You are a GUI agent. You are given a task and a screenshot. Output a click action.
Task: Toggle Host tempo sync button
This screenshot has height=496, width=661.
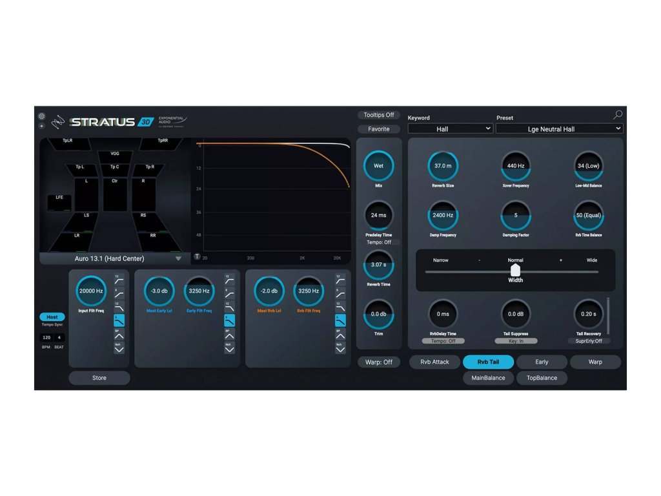pos(52,316)
